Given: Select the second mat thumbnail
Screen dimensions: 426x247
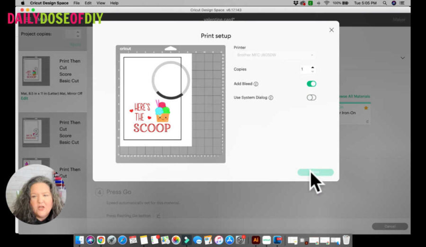Looking at the screenshot, I should coord(36,132).
